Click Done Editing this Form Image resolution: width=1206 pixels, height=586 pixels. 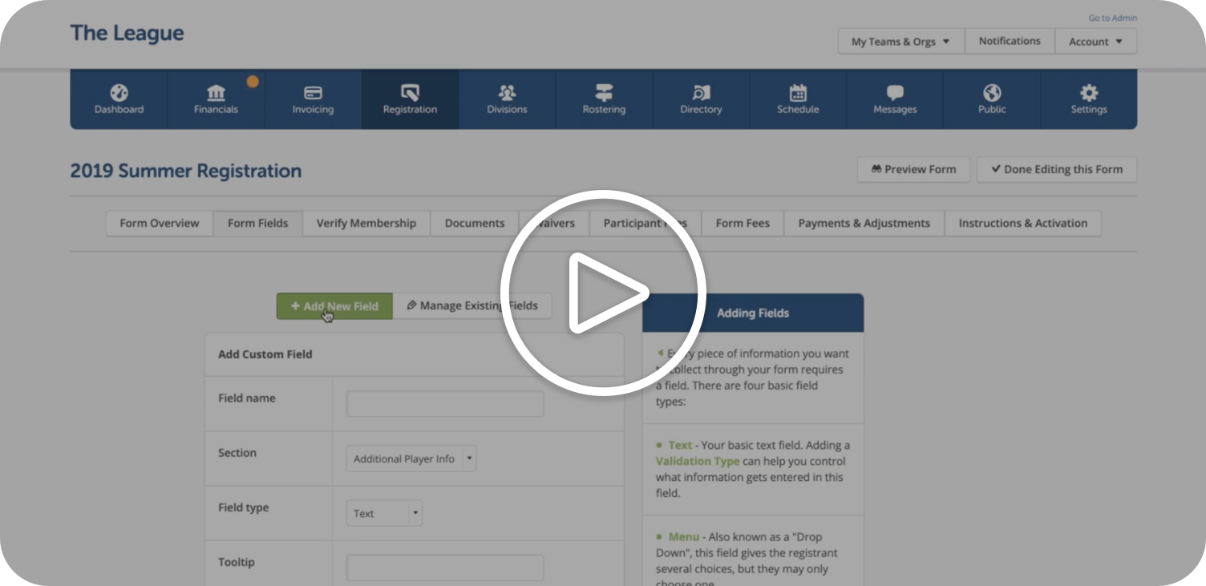(x=1056, y=169)
